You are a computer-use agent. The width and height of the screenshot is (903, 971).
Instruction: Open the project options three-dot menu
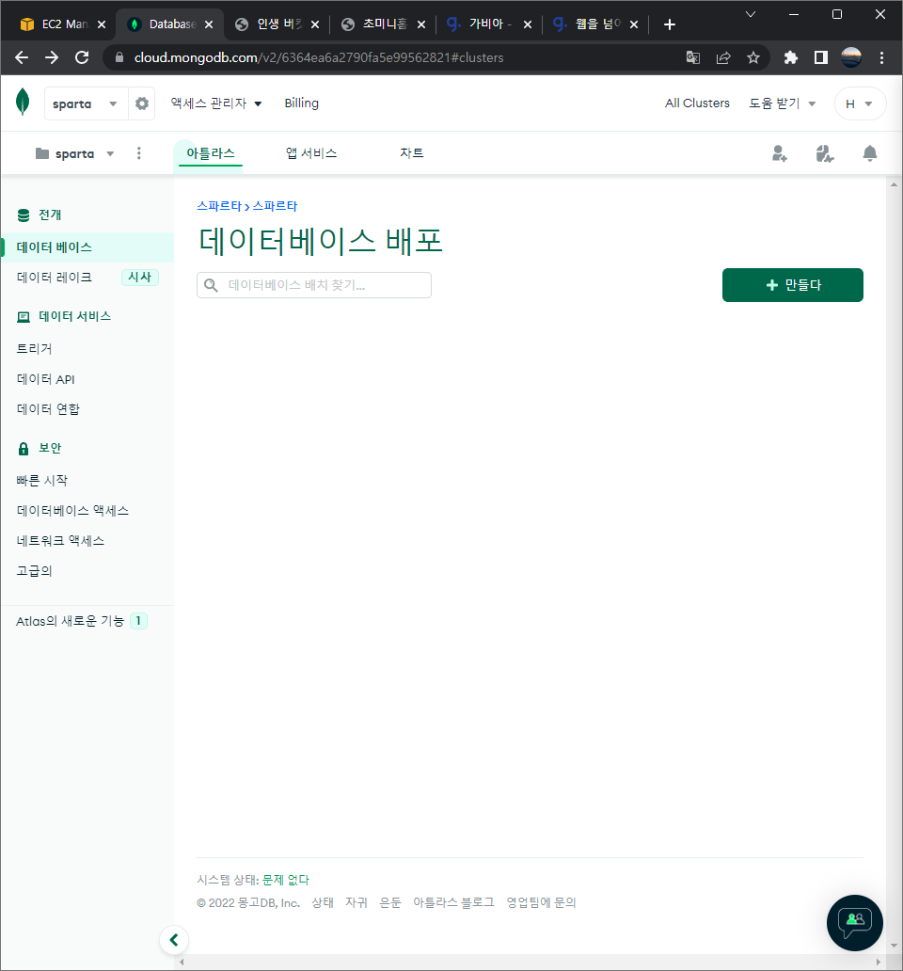138,153
